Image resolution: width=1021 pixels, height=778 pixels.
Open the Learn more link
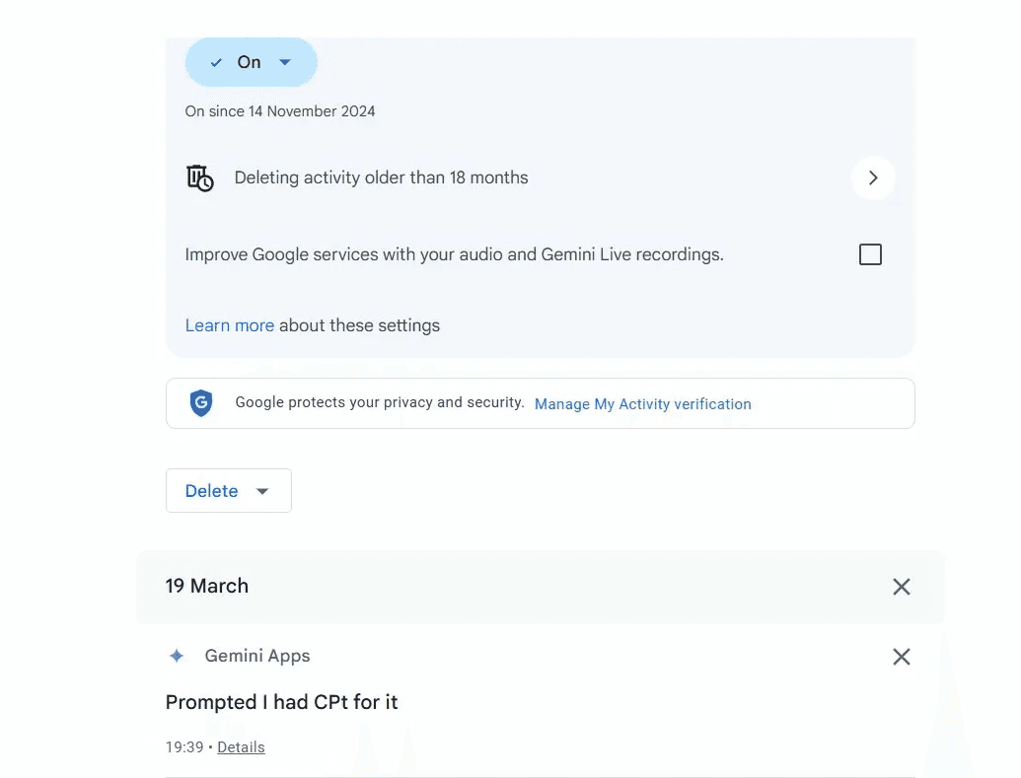[x=229, y=325]
